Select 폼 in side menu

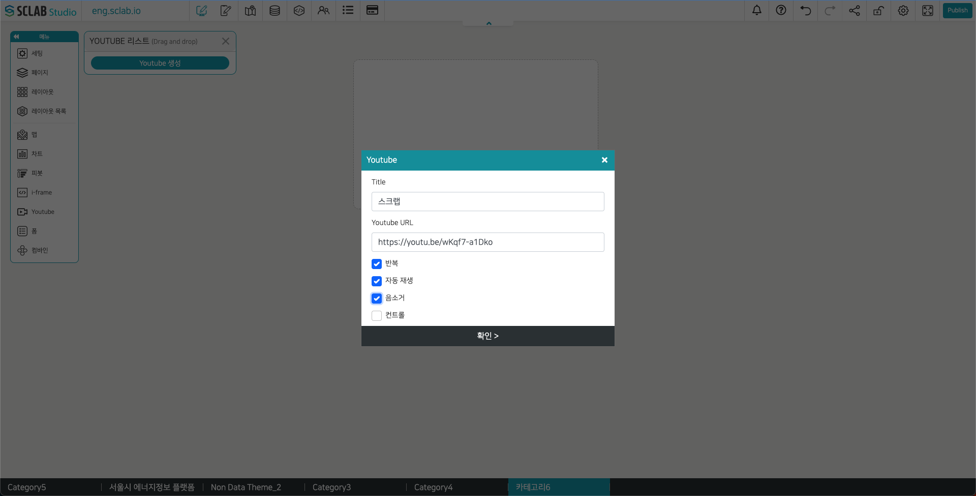click(44, 231)
